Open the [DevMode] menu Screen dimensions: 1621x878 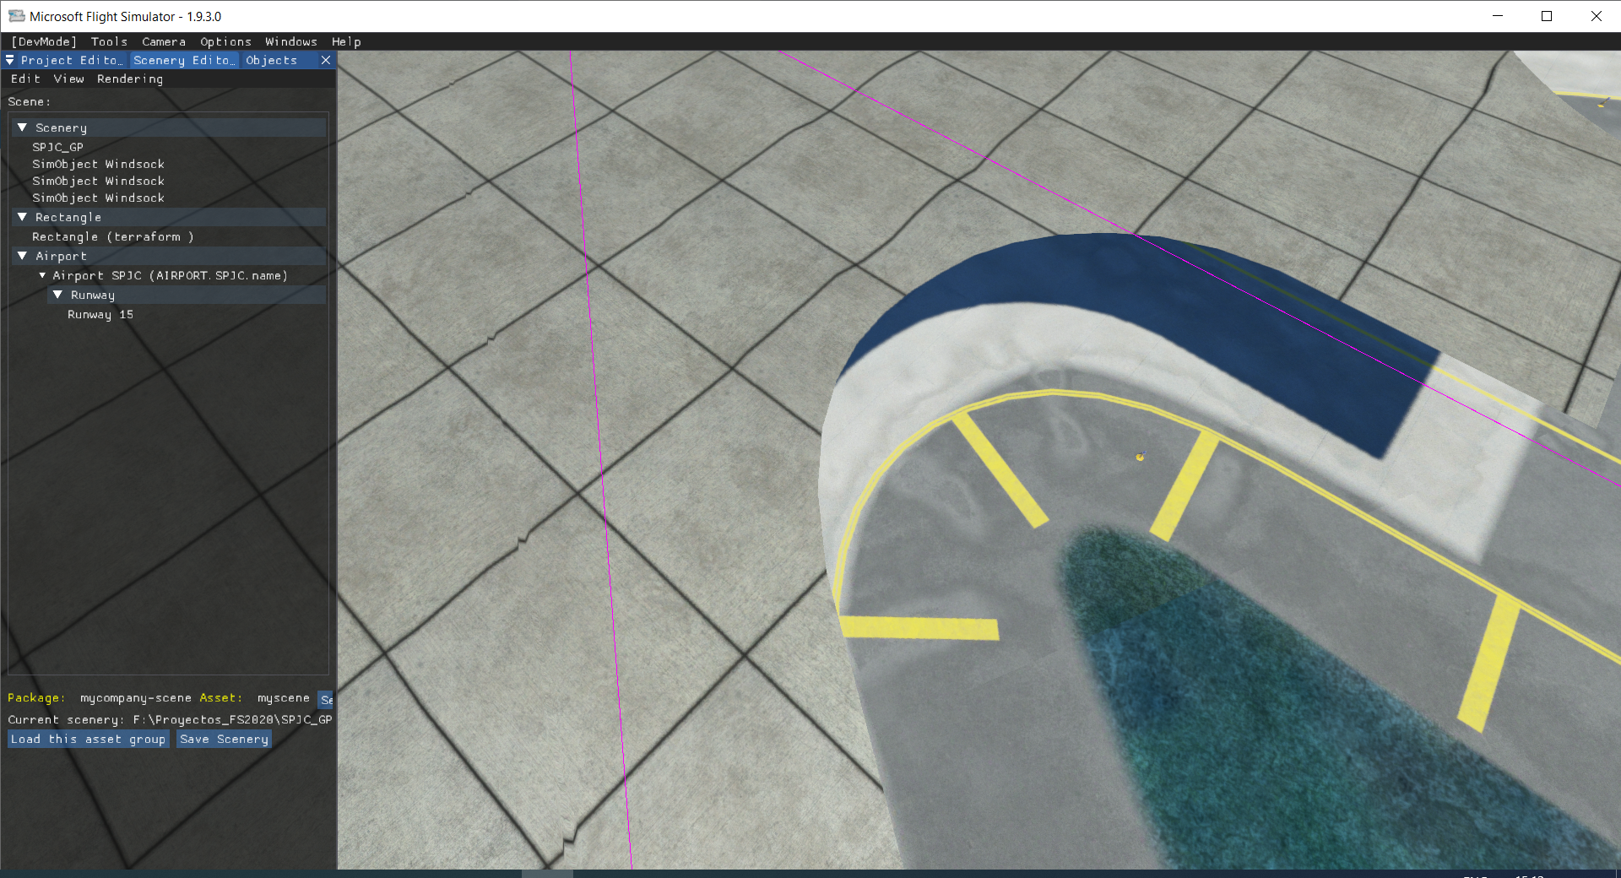point(42,41)
